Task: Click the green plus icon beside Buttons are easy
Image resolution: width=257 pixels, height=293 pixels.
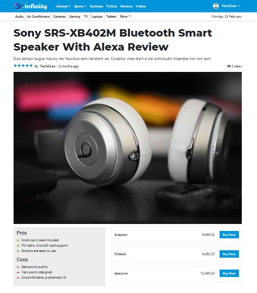Action: (x=18, y=251)
